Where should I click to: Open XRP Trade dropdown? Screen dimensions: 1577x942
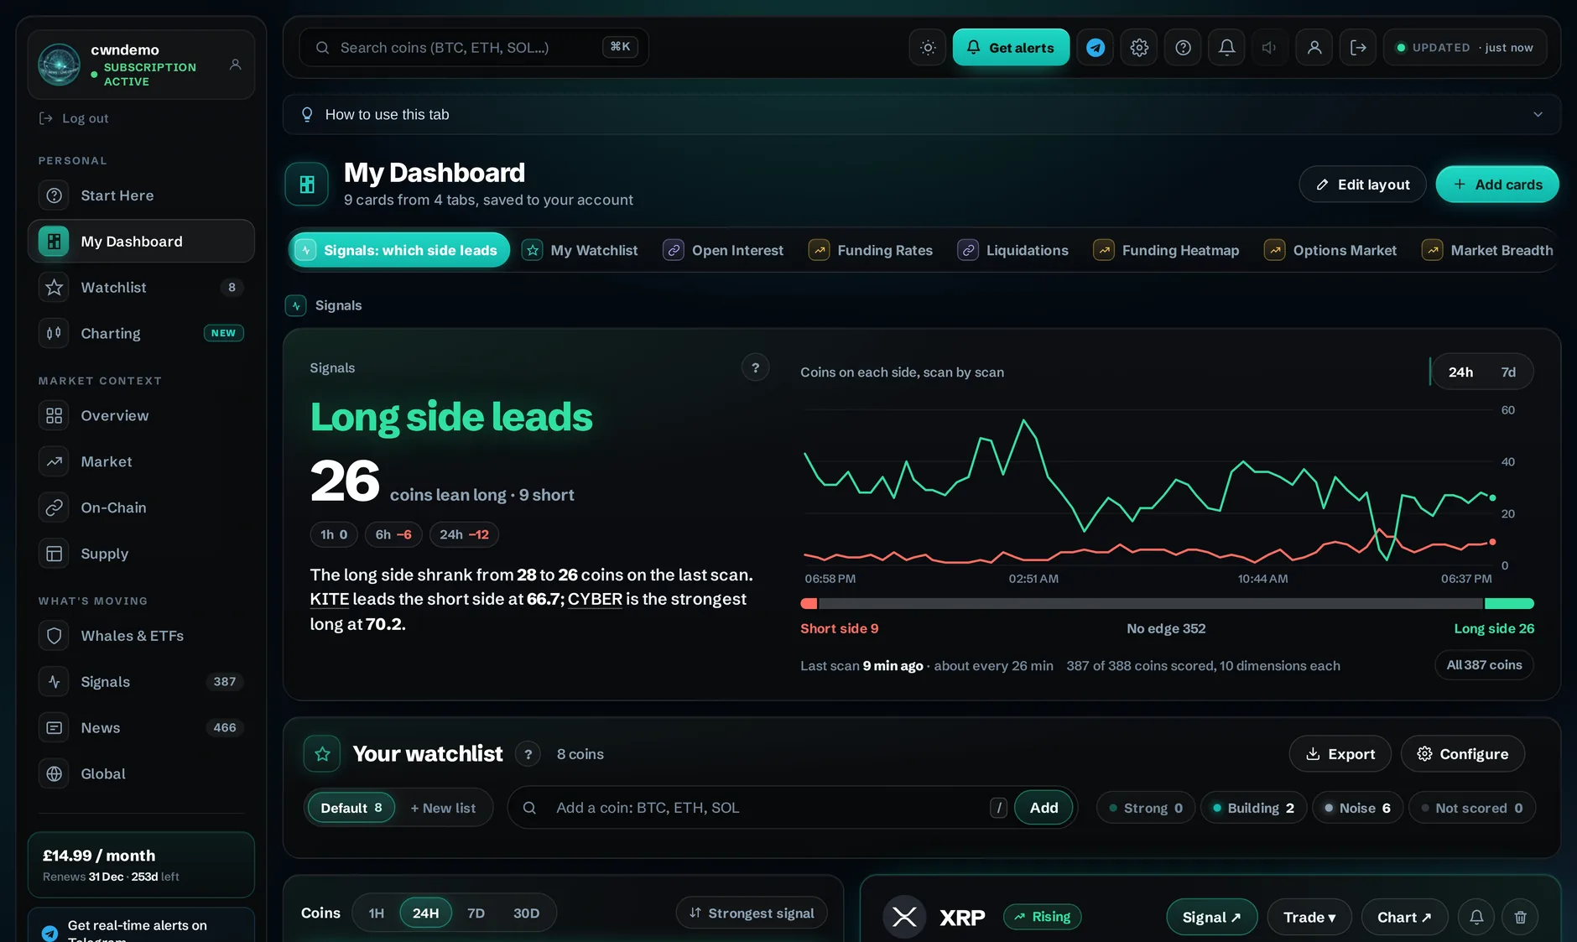(1309, 917)
